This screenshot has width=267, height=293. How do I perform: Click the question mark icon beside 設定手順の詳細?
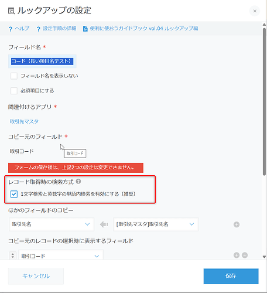[x=38, y=29]
